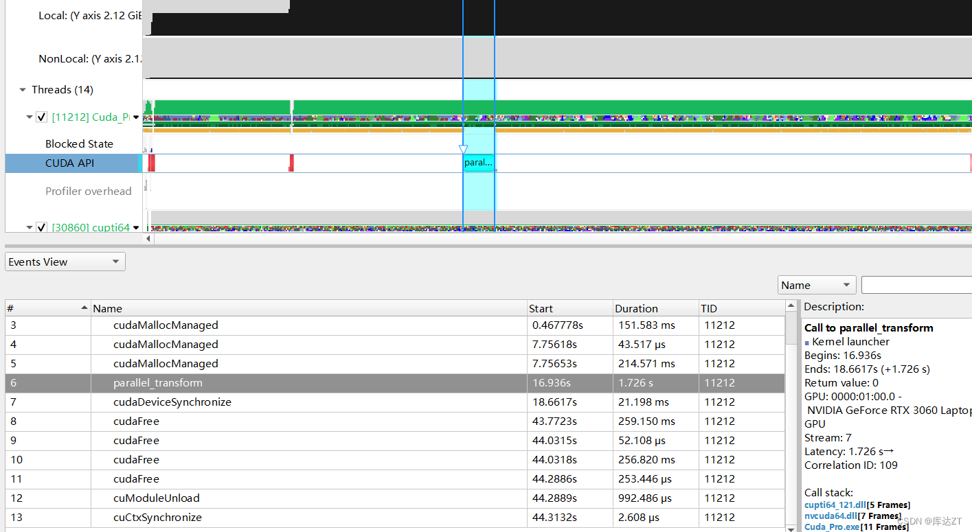
Task: Click the Latency arrow link
Action: coord(888,452)
